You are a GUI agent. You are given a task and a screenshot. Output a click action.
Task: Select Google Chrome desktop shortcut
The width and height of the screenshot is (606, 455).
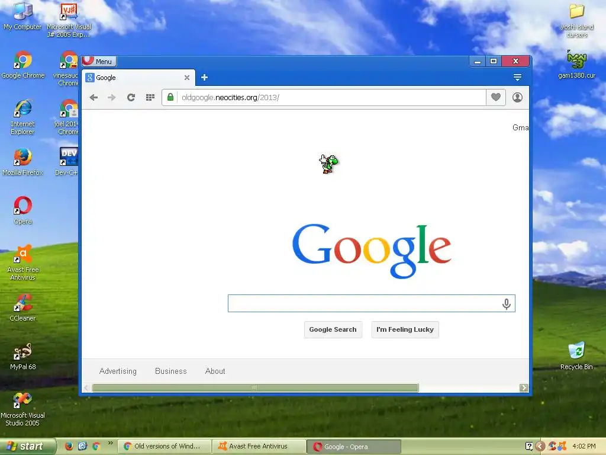pos(23,65)
